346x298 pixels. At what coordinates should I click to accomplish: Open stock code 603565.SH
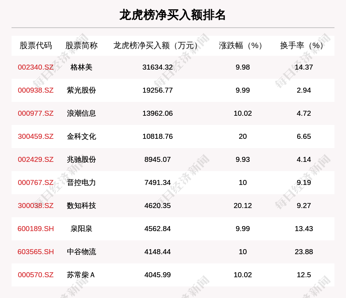(36, 251)
